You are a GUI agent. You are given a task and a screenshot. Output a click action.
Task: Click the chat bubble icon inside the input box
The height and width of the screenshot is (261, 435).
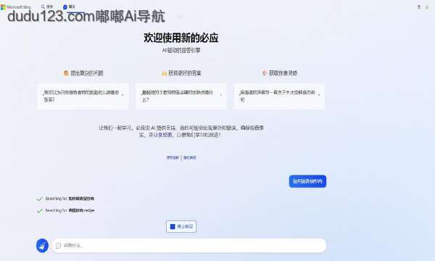58,246
